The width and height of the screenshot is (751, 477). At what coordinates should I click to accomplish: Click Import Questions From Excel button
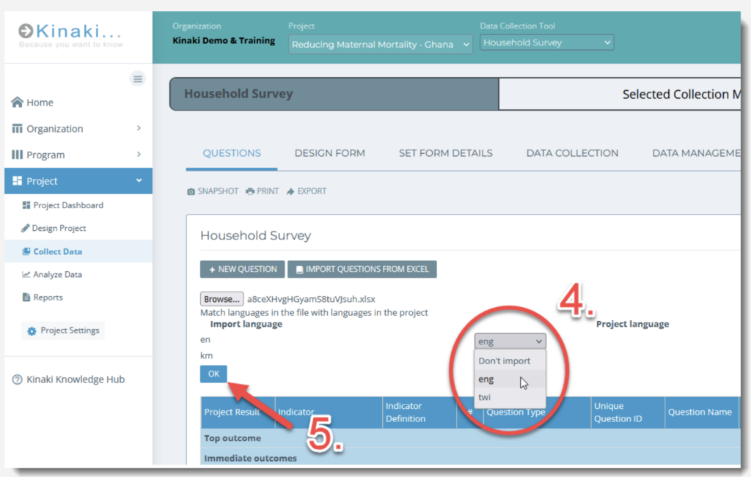click(362, 270)
